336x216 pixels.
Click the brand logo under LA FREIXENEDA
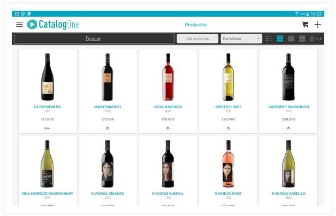(47, 128)
